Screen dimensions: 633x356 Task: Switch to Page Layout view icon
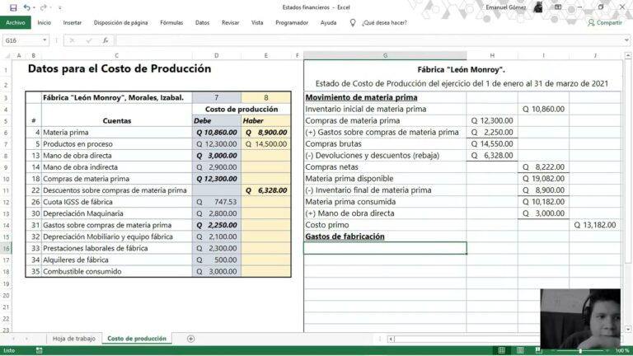[x=520, y=350]
